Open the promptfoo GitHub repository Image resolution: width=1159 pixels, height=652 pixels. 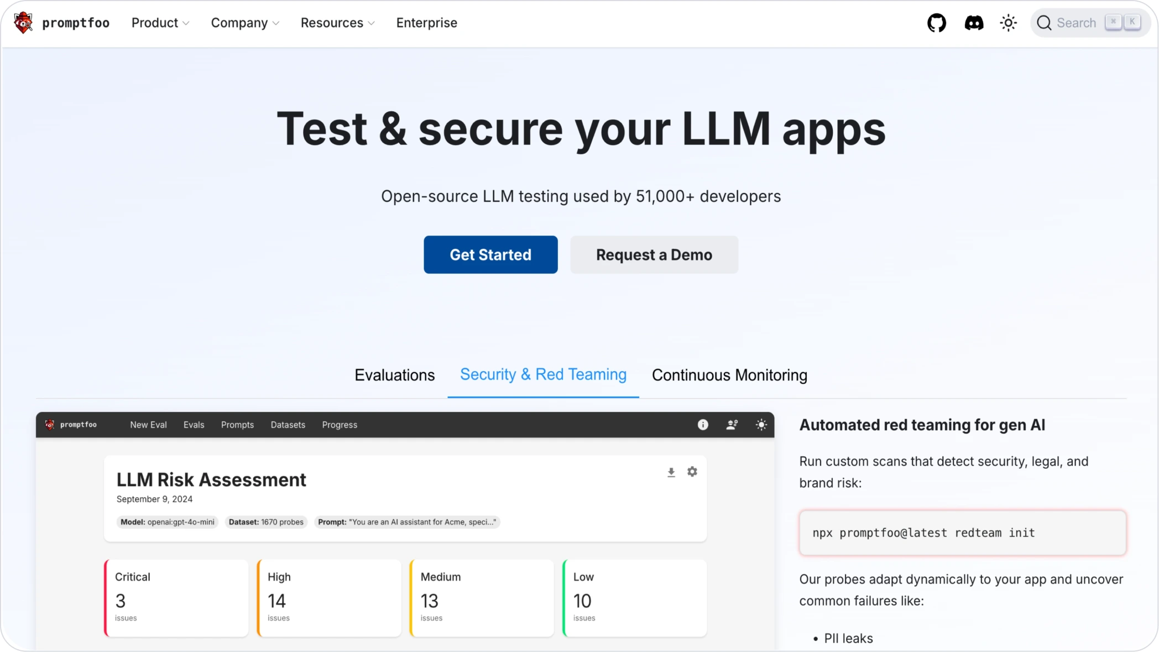(937, 23)
